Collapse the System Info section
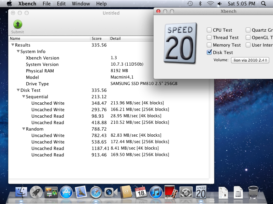Screen dimensions: 273x204 coord(18,51)
